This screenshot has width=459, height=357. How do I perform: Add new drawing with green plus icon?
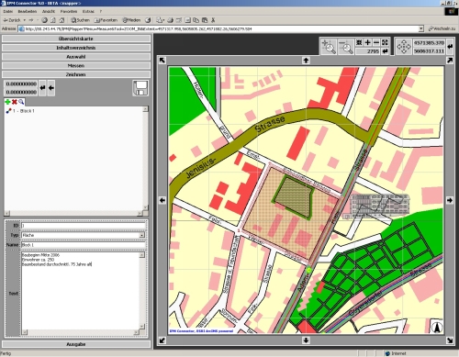click(7, 102)
